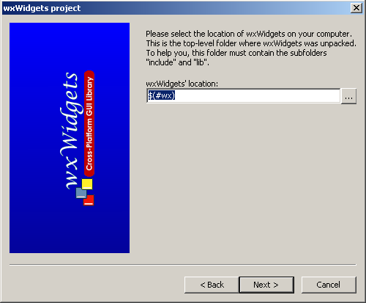Click the yellow square in the wxWidgets logo
The image size is (366, 303).
(87, 184)
